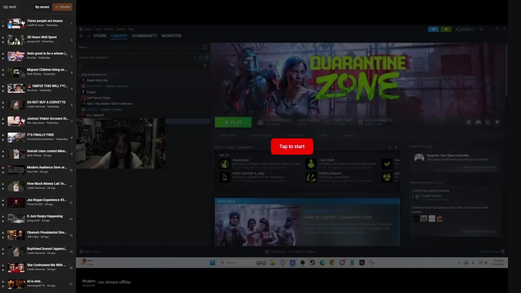
Task: Open thumbnail of 'Joe Rogan Experience' video
Action: click(x=16, y=202)
